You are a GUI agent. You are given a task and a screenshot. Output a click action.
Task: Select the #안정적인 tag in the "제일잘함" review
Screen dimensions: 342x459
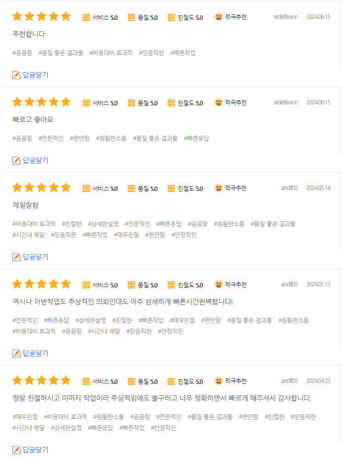pos(184,235)
